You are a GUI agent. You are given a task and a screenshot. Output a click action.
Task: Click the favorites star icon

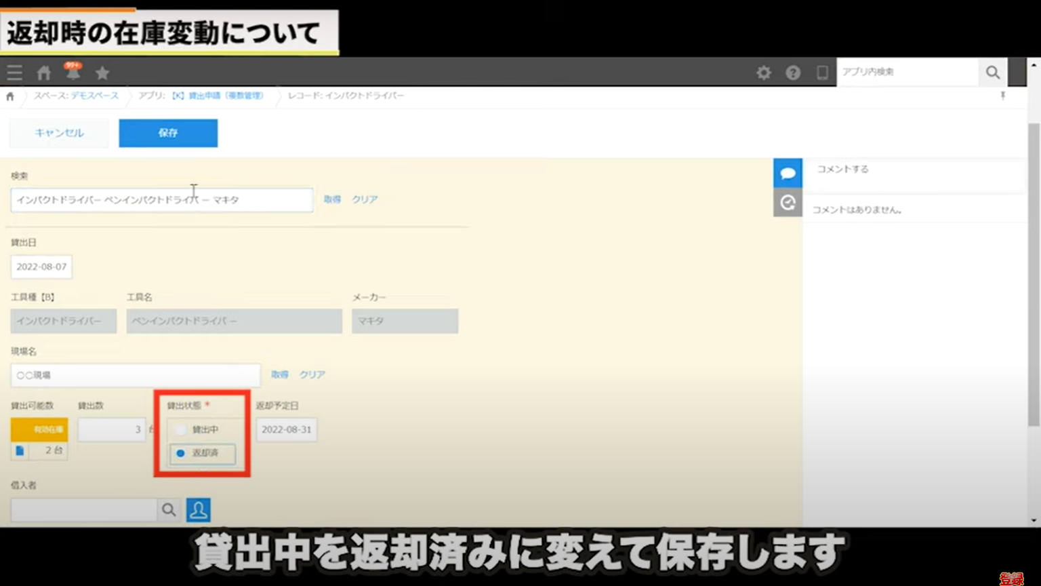tap(102, 73)
